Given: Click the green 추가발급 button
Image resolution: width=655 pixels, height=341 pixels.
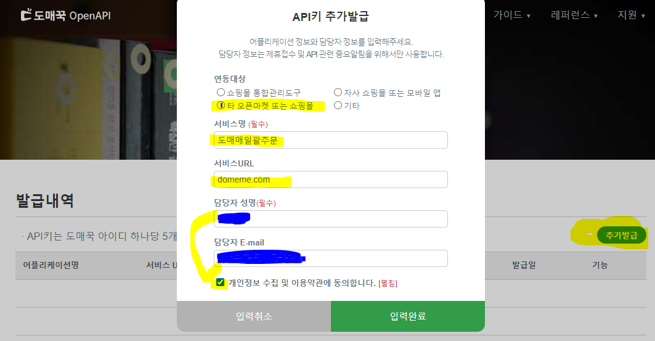Looking at the screenshot, I should [622, 236].
